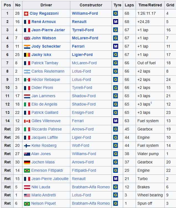Open the Ensign-Ford constructor link
This screenshot has height=208, width=176.
coord(82,112)
